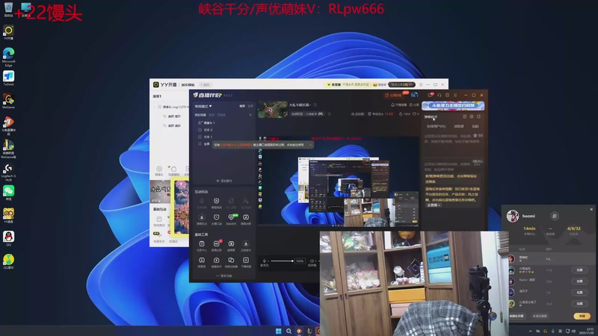The image size is (598, 336).
Task: Click 拉黑 in the Nami player row
Action: 579,281
